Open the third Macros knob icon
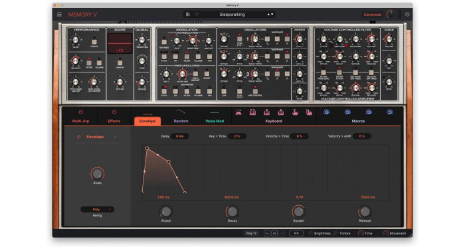Image resolution: width=465 pixels, height=247 pixels. click(369, 112)
